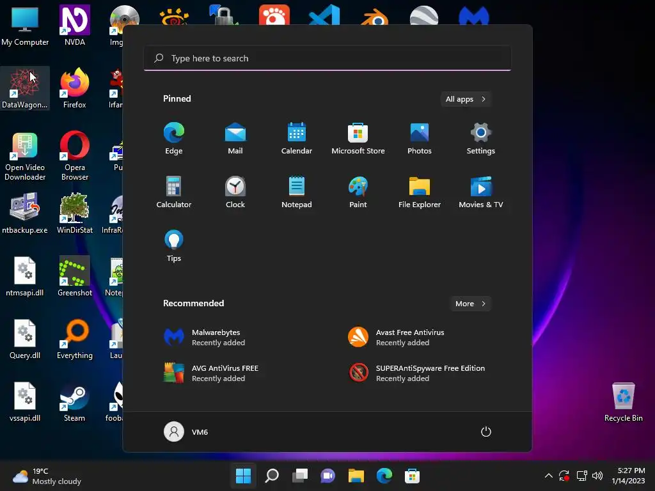The image size is (655, 491).
Task: Select Open Video Downloader shortcut
Action: pyautogui.click(x=25, y=156)
